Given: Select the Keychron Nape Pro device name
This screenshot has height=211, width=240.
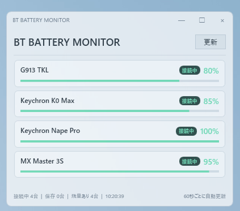Looking at the screenshot, I should 50,131.
